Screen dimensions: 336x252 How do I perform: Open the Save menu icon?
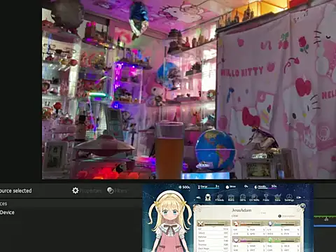click(277, 198)
